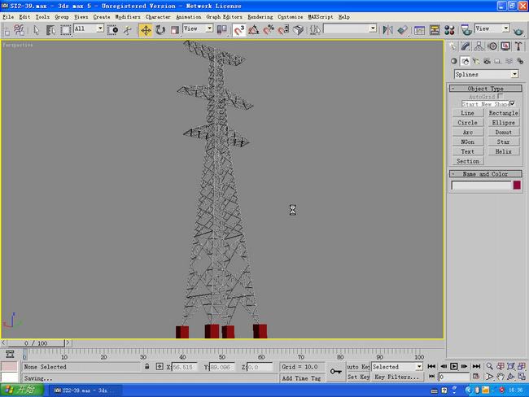529x397 pixels.
Task: Open the MAXScript menu
Action: [320, 16]
